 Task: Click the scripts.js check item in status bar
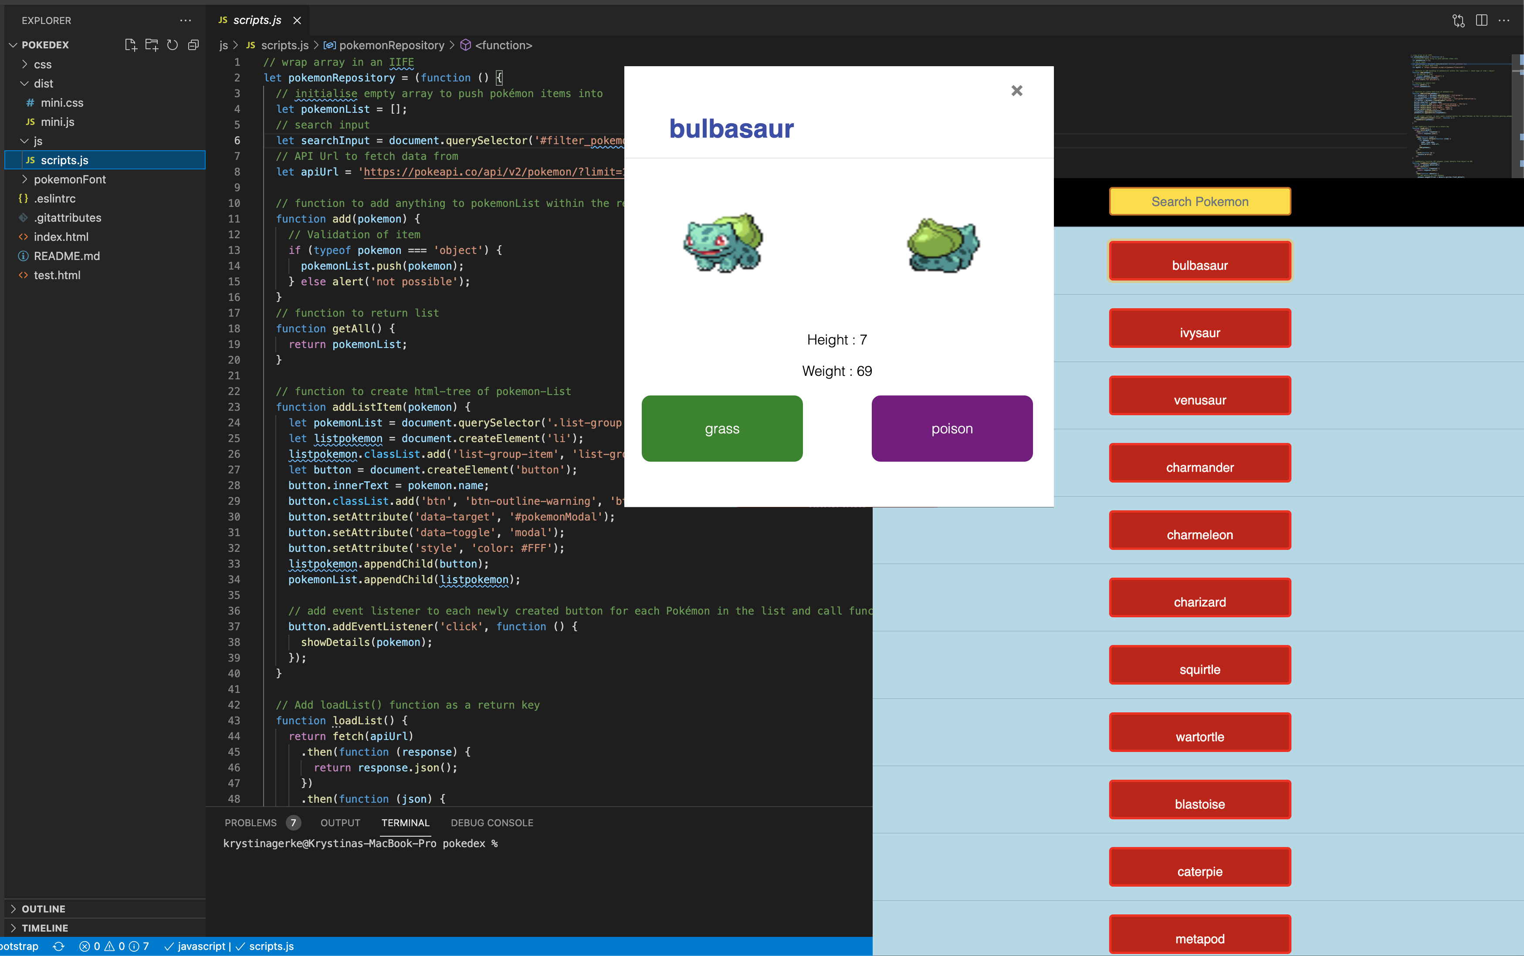coord(265,946)
